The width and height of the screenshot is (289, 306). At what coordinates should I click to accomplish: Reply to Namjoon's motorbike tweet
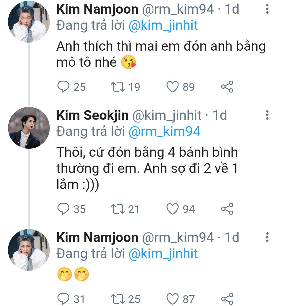coord(64,87)
